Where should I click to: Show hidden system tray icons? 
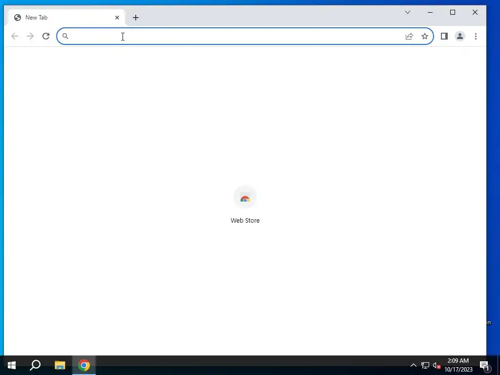(x=413, y=365)
